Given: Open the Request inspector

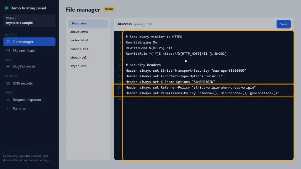Looking at the screenshot, I should [x=29, y=100].
